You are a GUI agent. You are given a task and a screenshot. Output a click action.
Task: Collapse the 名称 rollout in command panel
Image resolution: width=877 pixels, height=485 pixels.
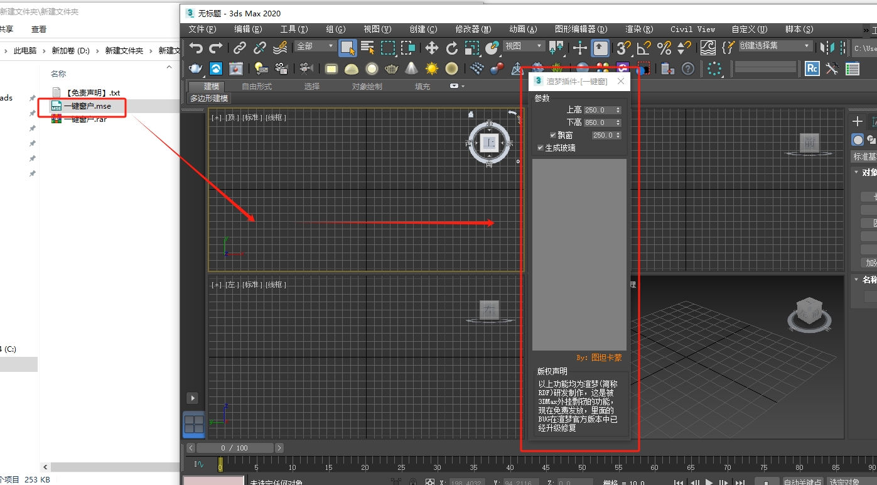[856, 280]
